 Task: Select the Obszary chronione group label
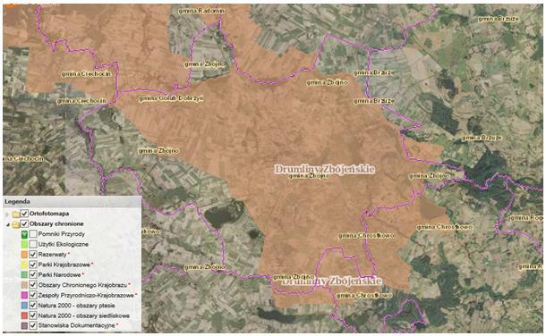tap(56, 223)
